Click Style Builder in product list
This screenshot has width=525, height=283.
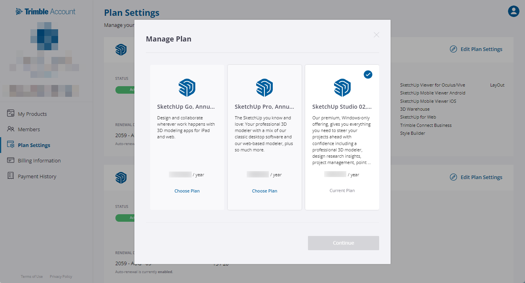click(x=413, y=133)
